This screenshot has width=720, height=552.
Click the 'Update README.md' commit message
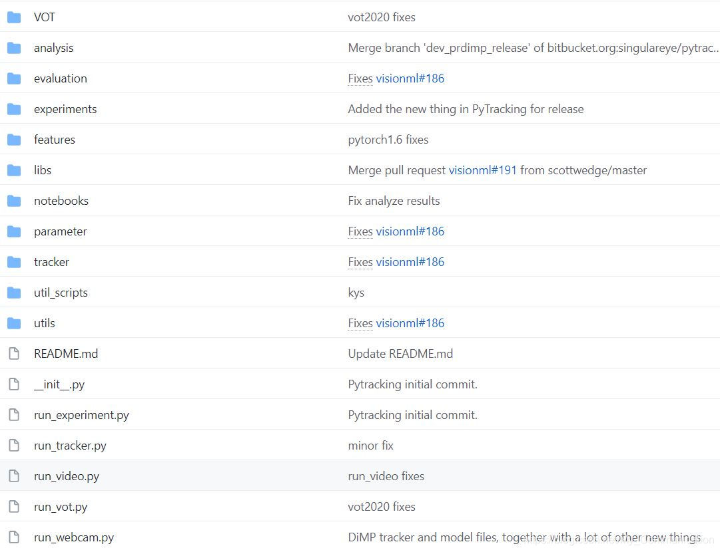pyautogui.click(x=400, y=353)
